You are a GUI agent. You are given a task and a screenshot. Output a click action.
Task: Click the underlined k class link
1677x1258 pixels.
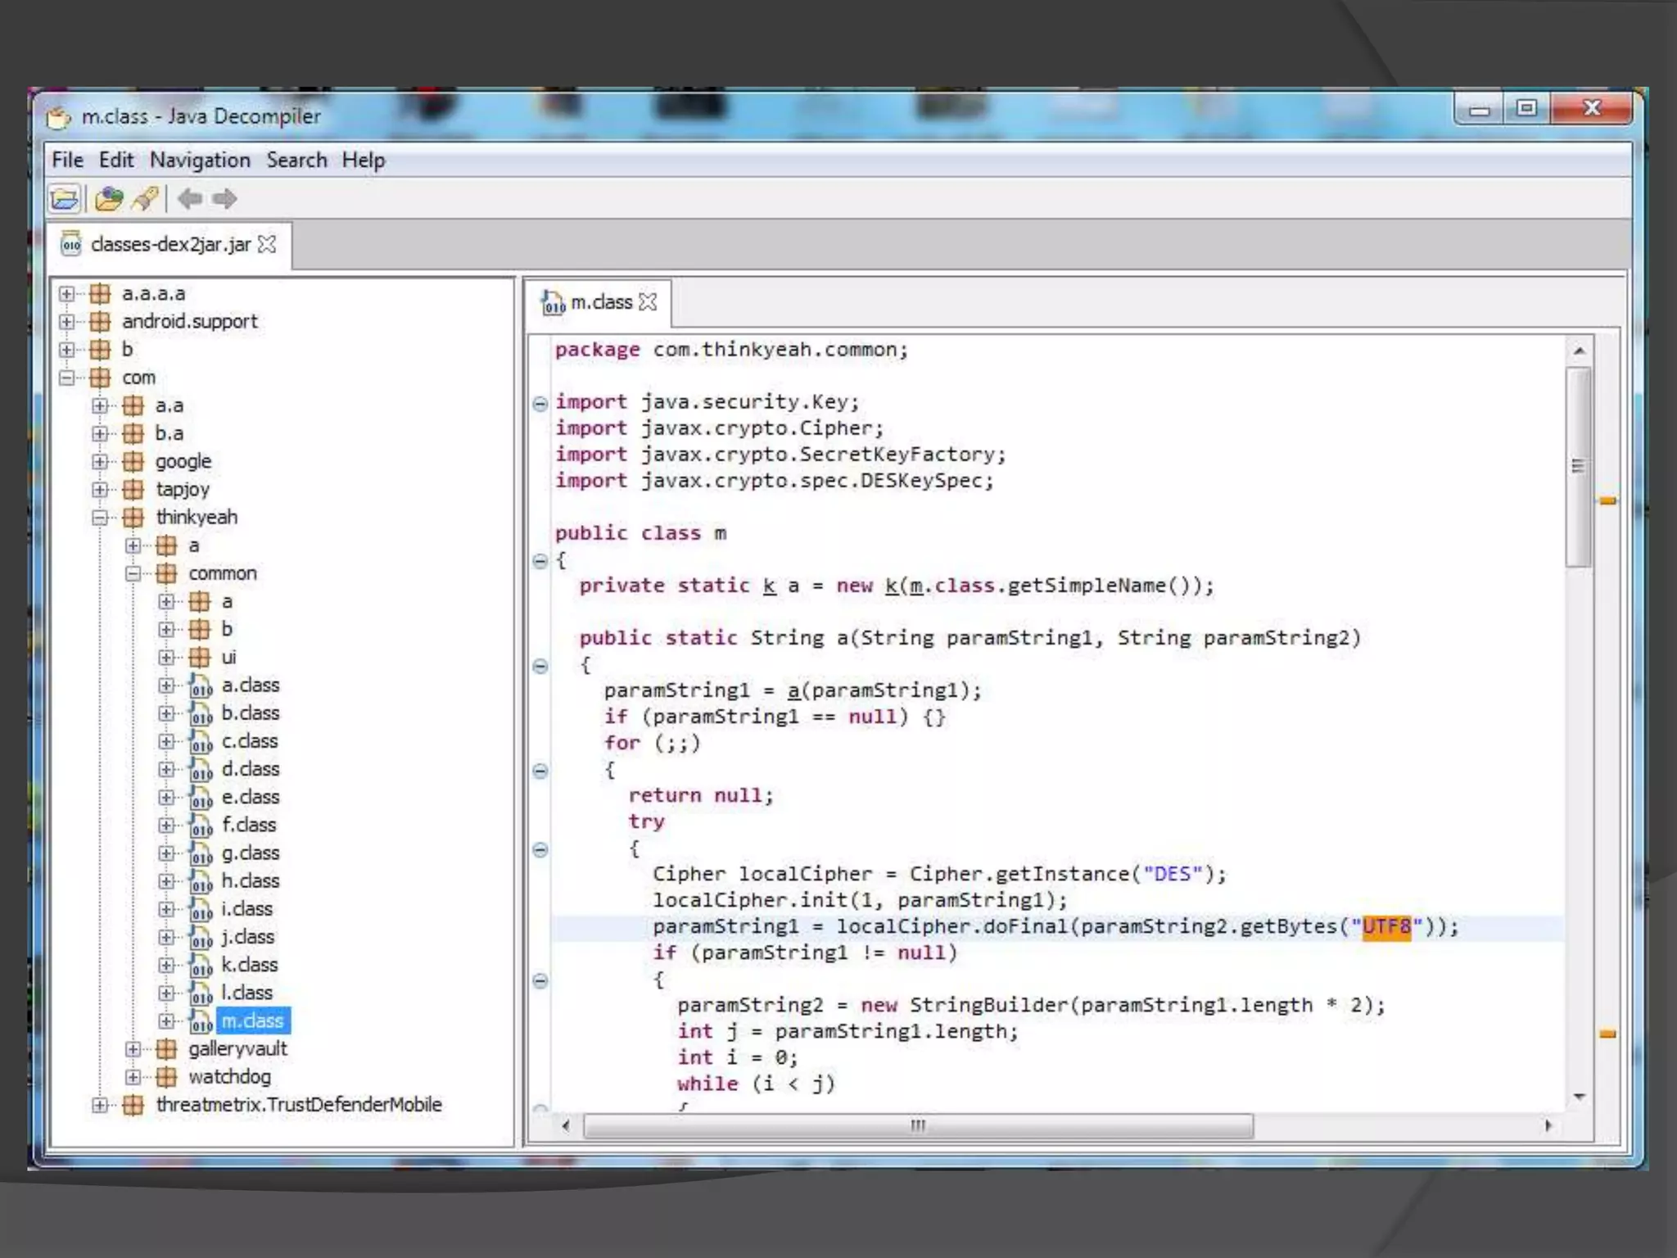(769, 586)
